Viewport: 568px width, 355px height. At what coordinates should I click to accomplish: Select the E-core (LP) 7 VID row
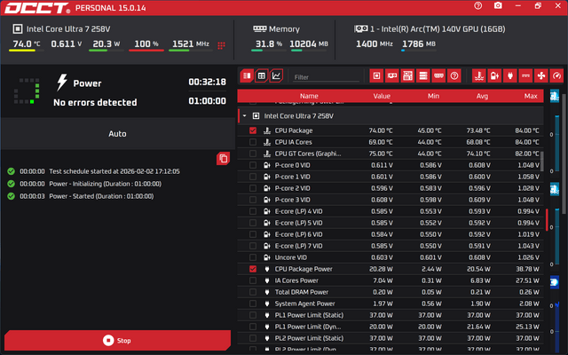point(390,246)
